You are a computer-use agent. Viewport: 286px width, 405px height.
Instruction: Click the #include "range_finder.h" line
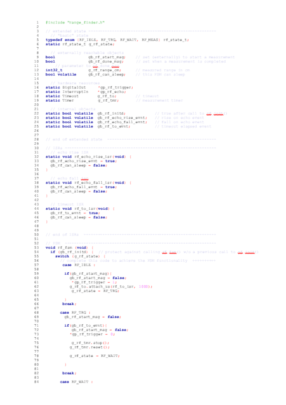tap(75, 22)
